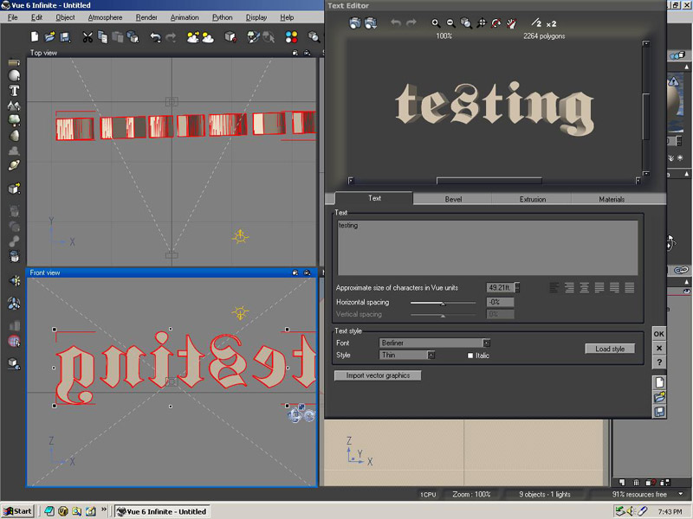The width and height of the screenshot is (693, 519).
Task: Select left text alignment option
Action: [x=554, y=287]
